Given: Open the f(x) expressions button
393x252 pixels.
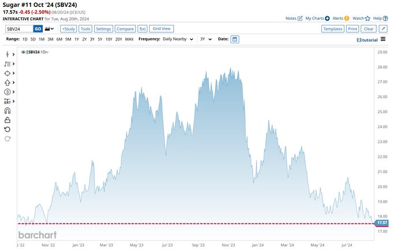Looking at the screenshot, I should pos(143,29).
